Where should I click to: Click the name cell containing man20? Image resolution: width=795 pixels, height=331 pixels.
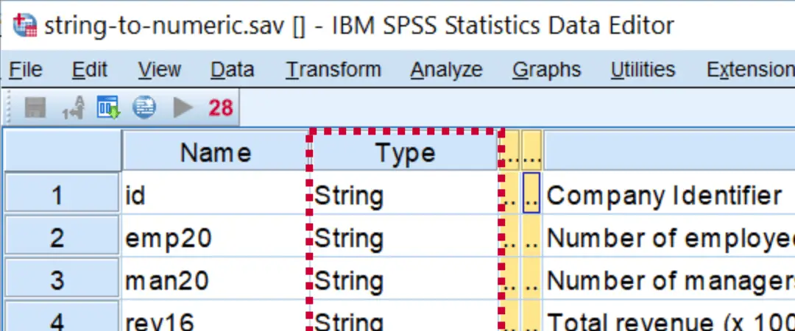tap(213, 281)
